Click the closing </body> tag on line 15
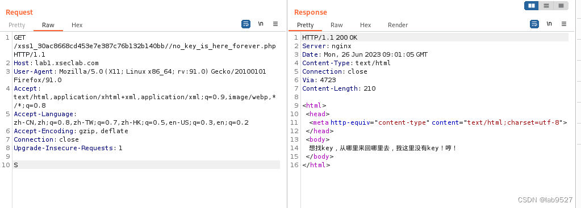 pos(319,156)
